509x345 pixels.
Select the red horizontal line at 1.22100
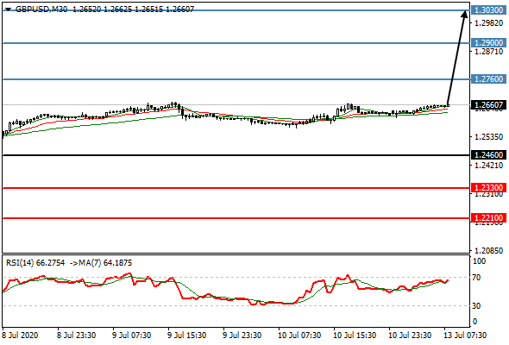click(x=236, y=218)
